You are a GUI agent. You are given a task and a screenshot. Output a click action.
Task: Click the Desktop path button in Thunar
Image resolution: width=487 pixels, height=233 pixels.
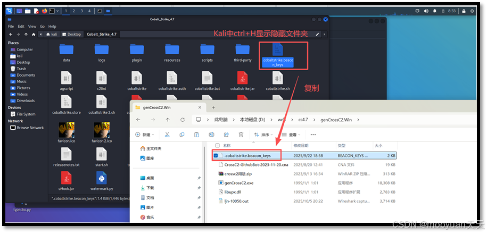coord(71,34)
